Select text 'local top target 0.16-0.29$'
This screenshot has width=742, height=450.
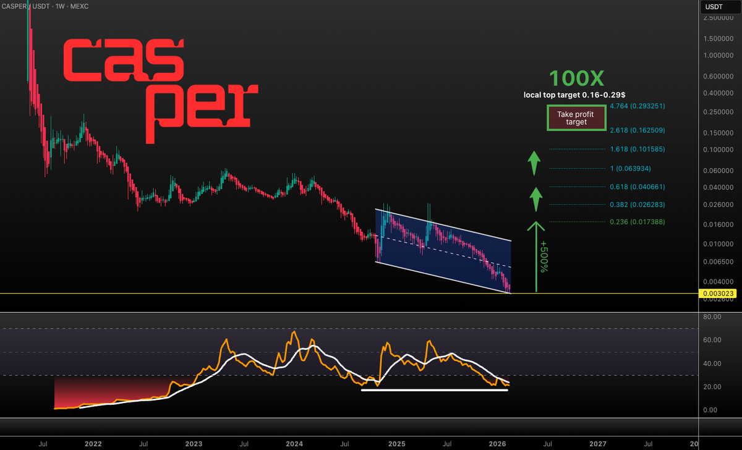(x=574, y=95)
